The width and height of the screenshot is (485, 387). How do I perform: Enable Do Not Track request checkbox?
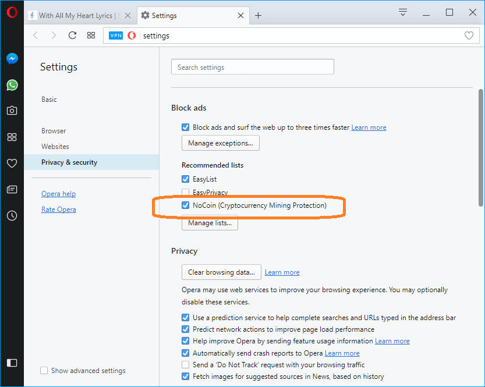tap(186, 365)
